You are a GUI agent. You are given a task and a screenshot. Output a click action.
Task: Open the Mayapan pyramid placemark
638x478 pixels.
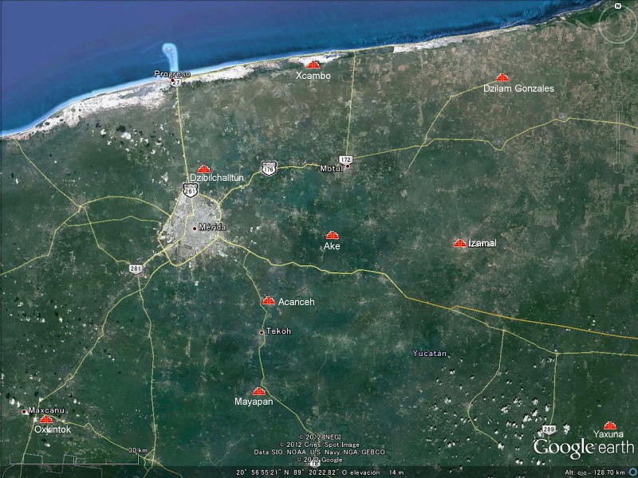point(258,391)
